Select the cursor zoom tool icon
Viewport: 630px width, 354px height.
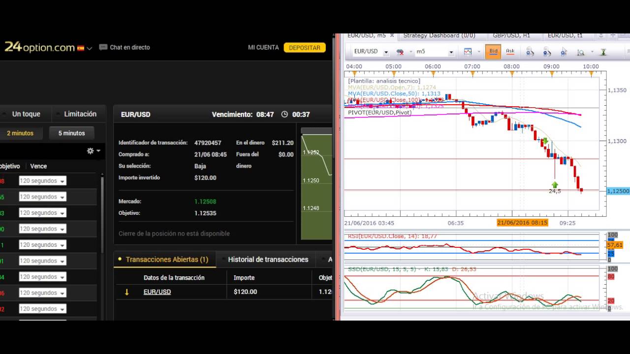click(564, 52)
